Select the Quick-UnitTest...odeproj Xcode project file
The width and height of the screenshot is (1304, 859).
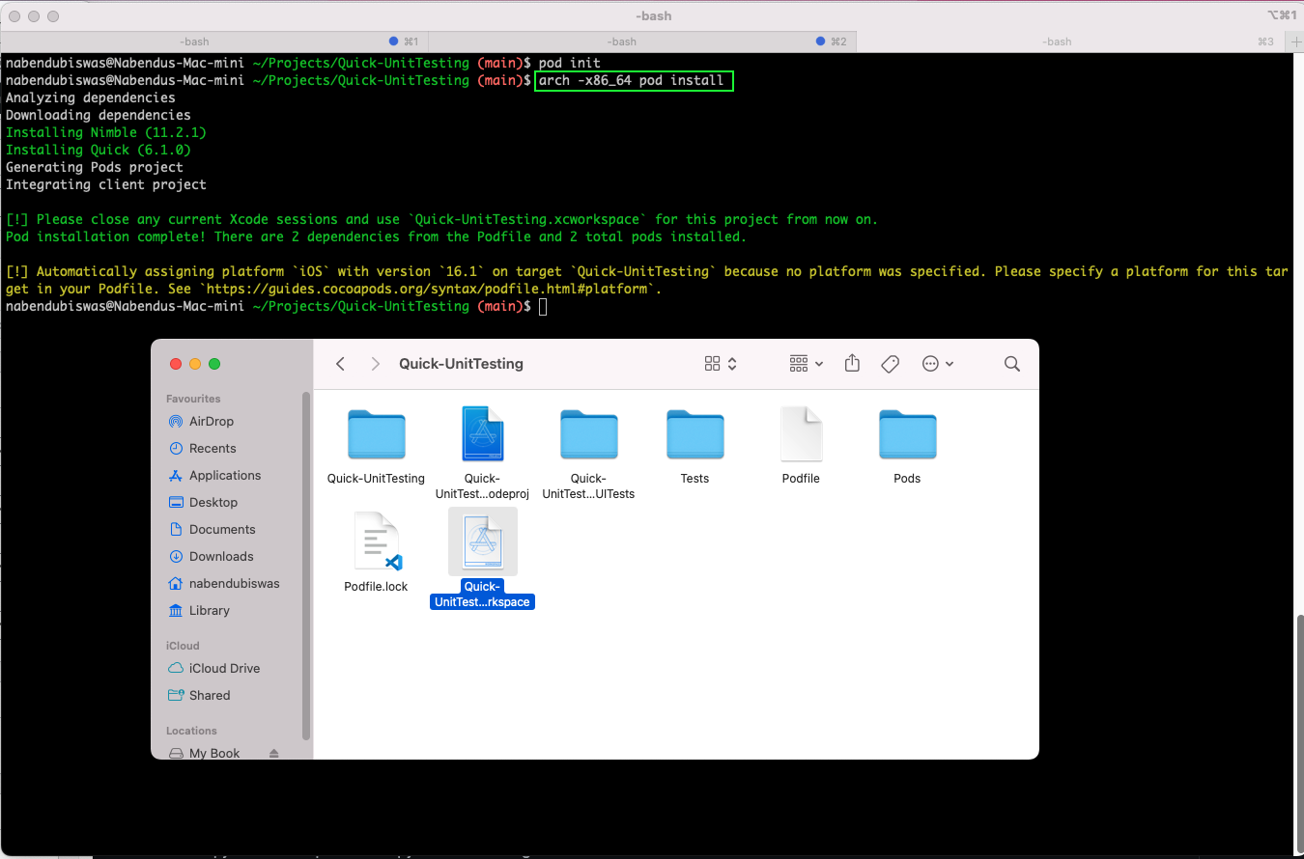pos(482,433)
